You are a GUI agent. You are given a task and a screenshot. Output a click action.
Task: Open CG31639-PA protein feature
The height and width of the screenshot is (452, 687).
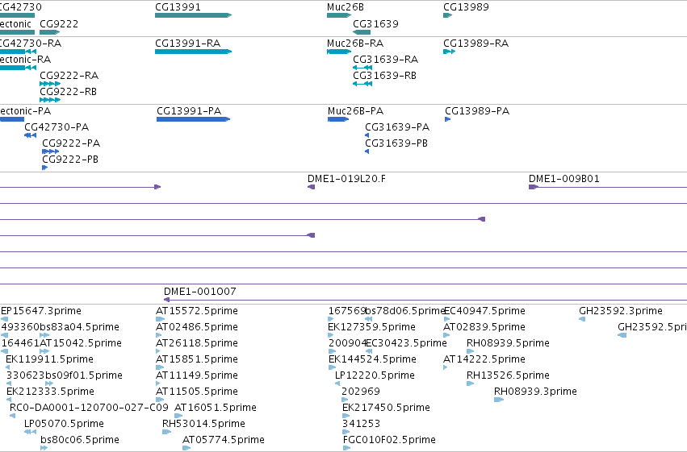397,127
